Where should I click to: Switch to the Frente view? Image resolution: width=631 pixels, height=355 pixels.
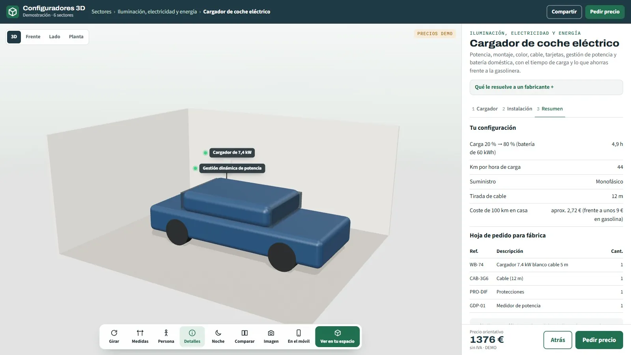click(x=33, y=37)
